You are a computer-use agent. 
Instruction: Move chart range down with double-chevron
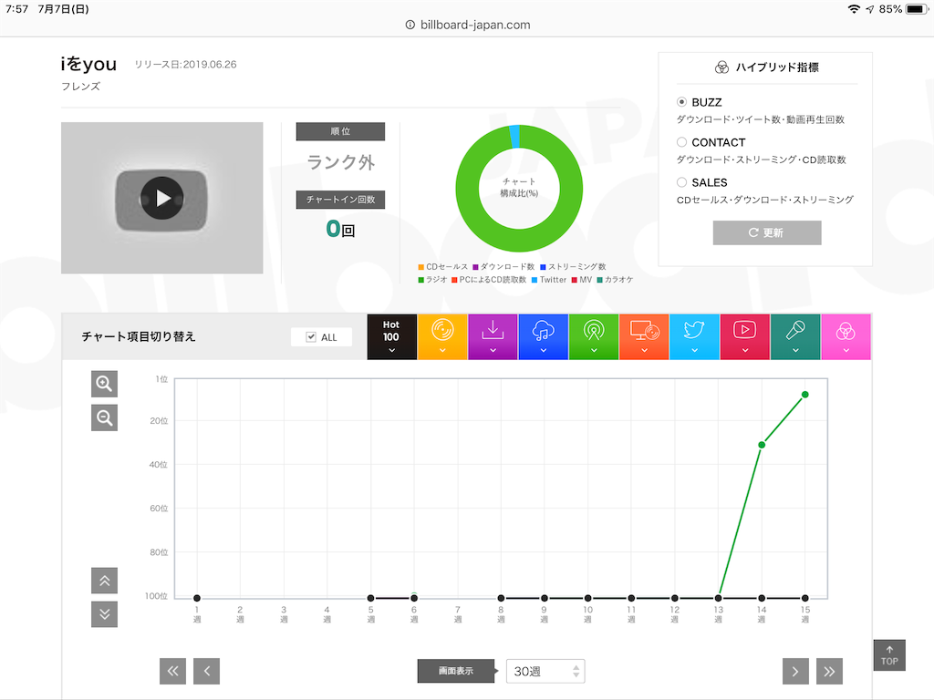pyautogui.click(x=104, y=614)
